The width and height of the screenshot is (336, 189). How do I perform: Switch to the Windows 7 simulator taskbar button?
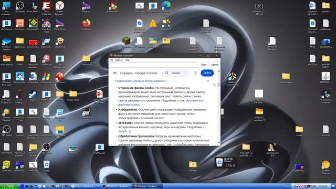click(x=147, y=186)
